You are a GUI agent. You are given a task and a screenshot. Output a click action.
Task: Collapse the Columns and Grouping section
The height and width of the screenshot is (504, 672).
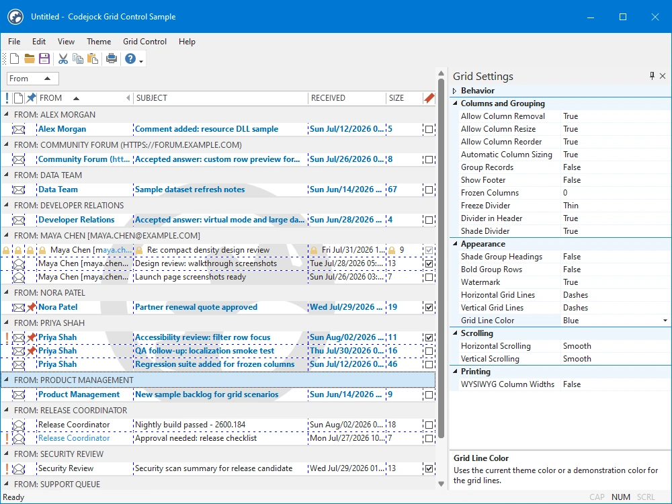[x=455, y=103]
